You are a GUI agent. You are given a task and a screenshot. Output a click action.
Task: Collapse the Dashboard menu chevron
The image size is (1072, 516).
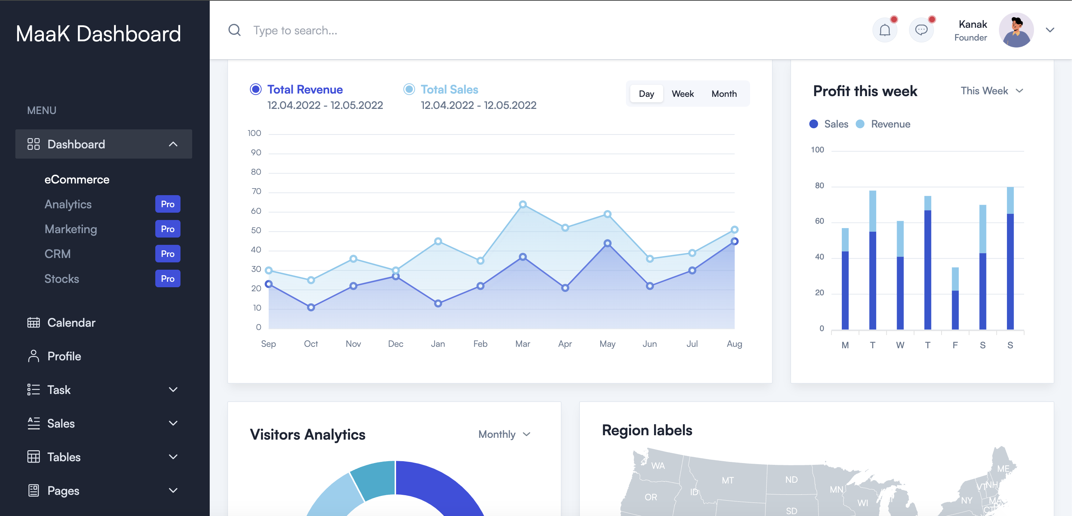tap(173, 144)
